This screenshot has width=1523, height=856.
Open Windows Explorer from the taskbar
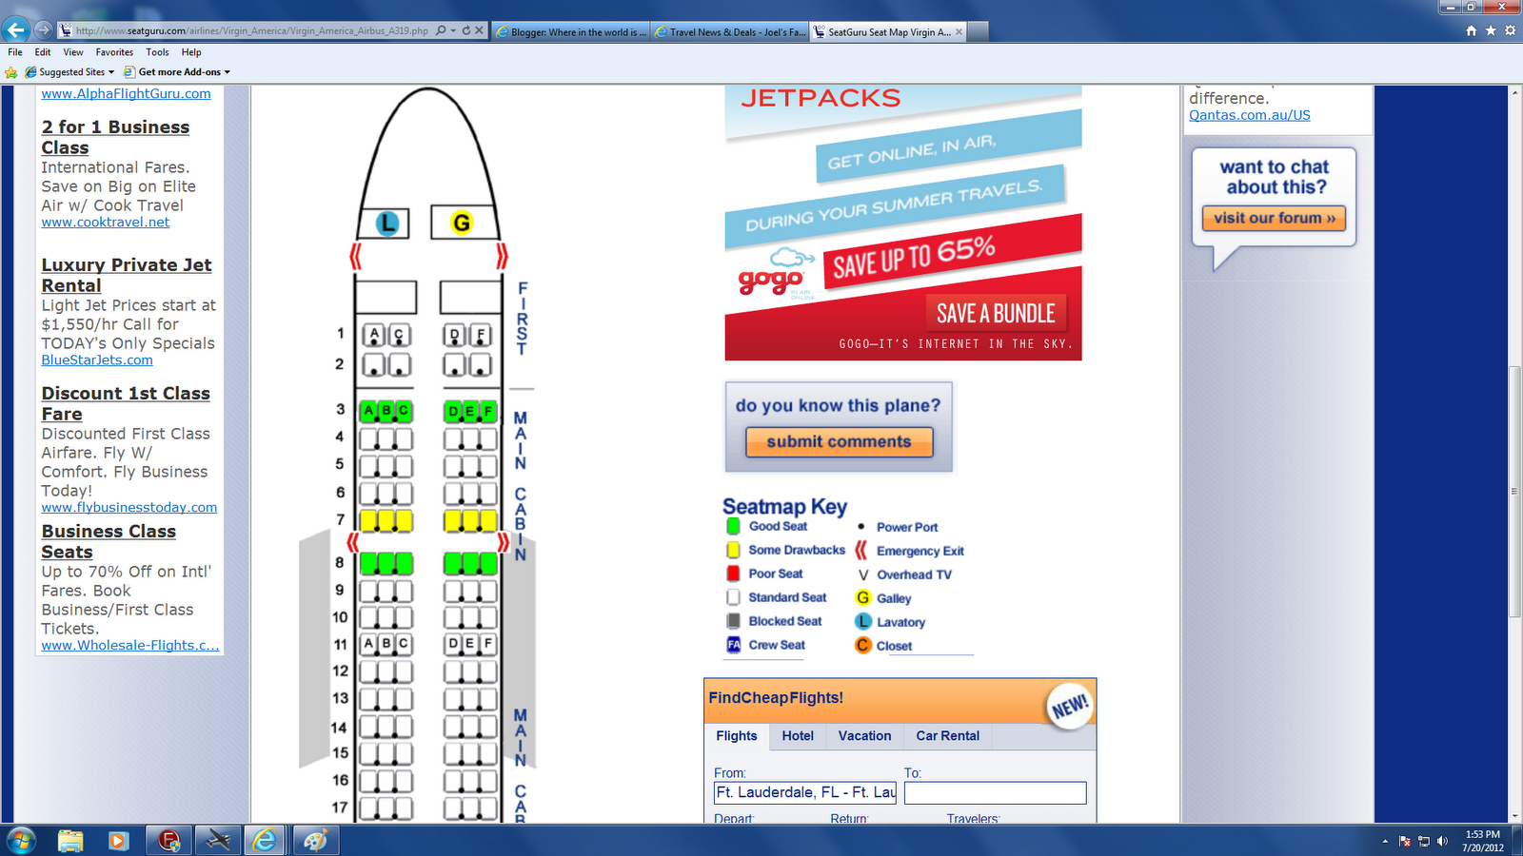click(70, 841)
